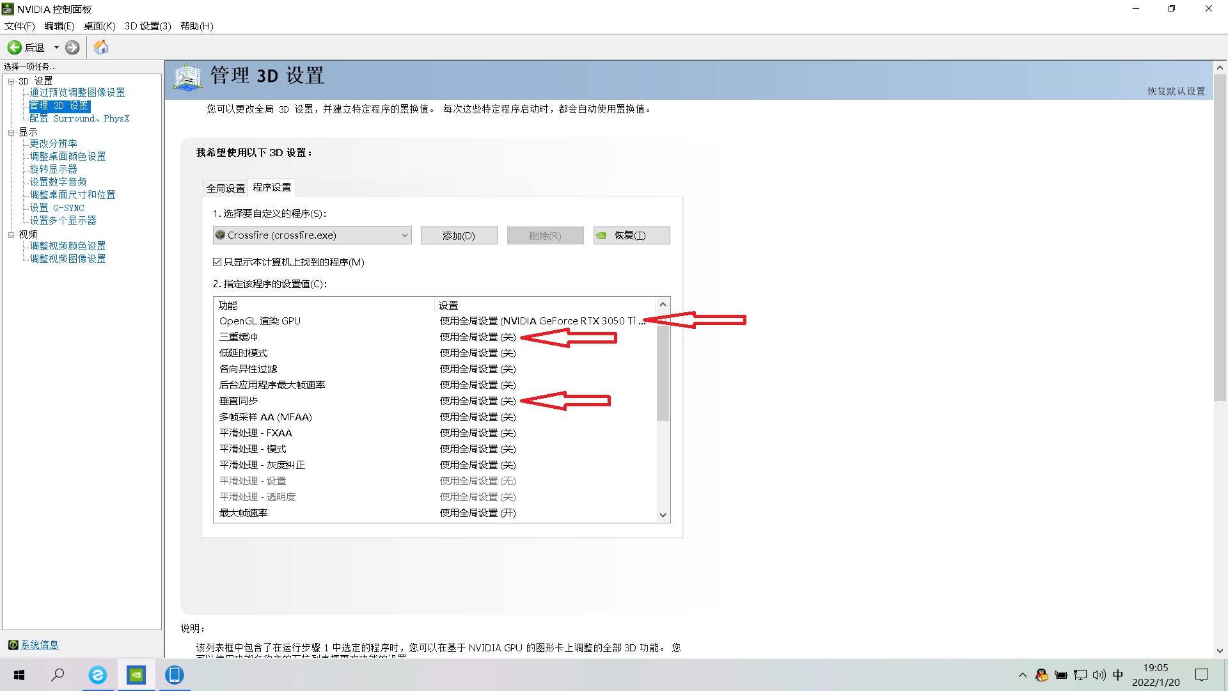Click the Windows Start button

[19, 675]
